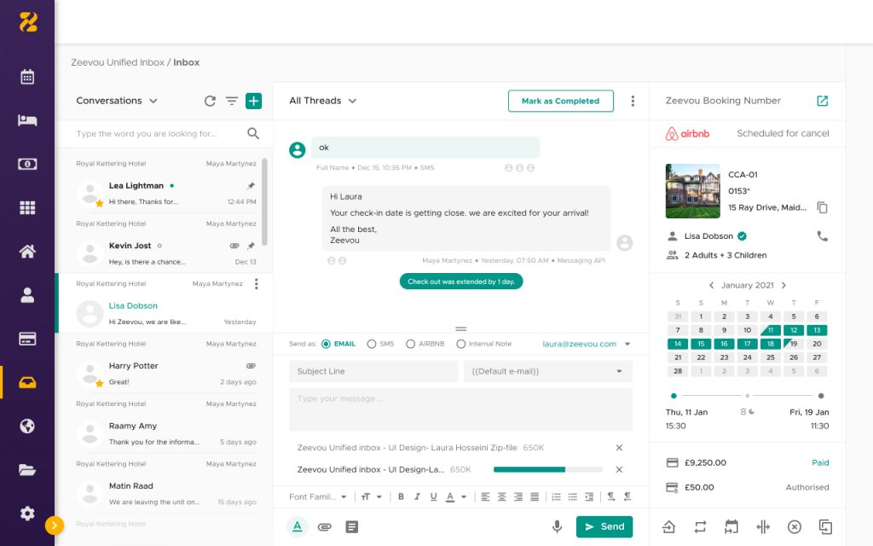Viewport: 873px width, 546px height.
Task: Click the search magnifier icon
Action: click(253, 134)
